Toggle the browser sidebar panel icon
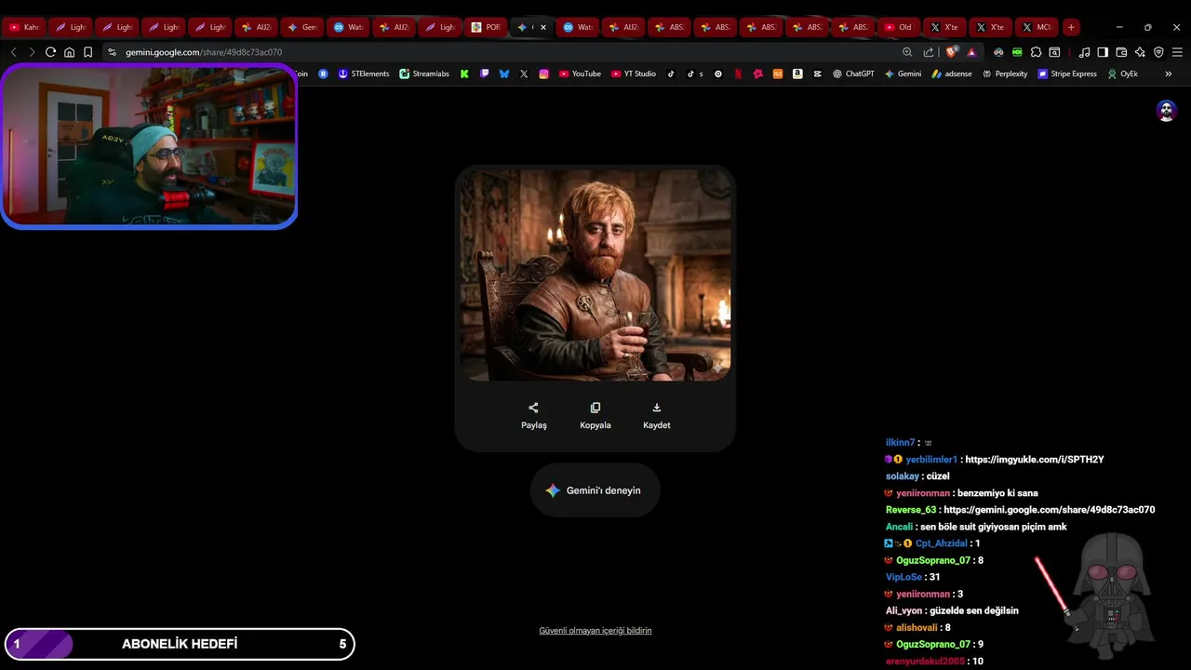 [x=1103, y=52]
